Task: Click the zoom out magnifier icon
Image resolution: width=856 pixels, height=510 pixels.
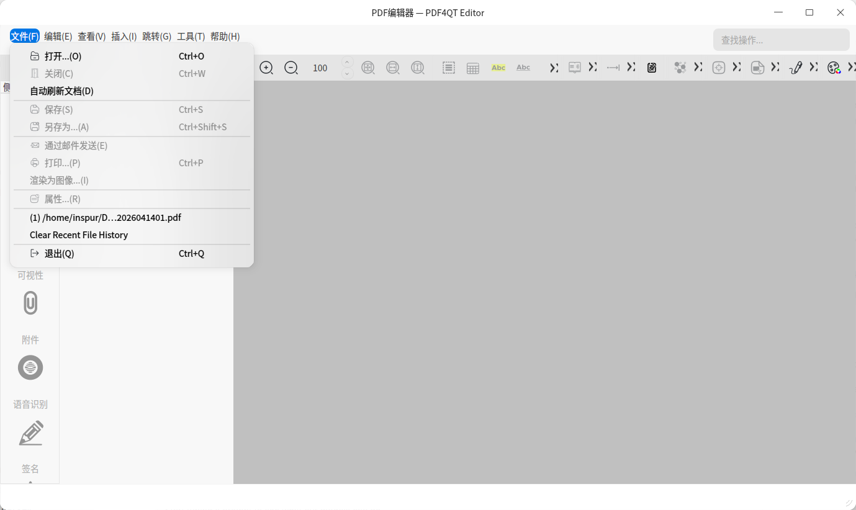Action: [x=291, y=68]
